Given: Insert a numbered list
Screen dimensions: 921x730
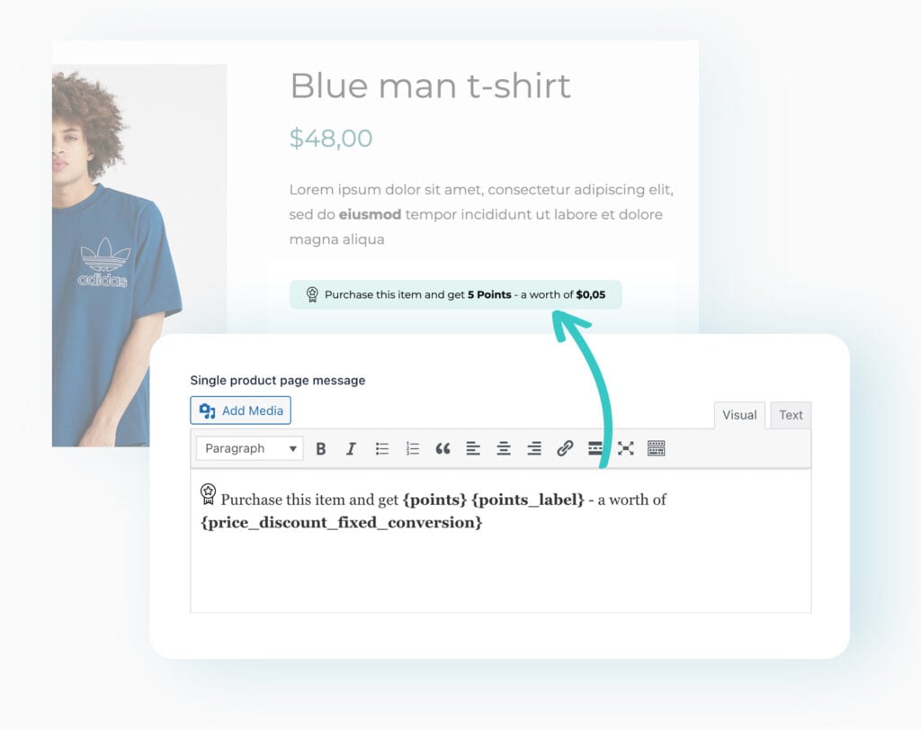Looking at the screenshot, I should coord(413,448).
